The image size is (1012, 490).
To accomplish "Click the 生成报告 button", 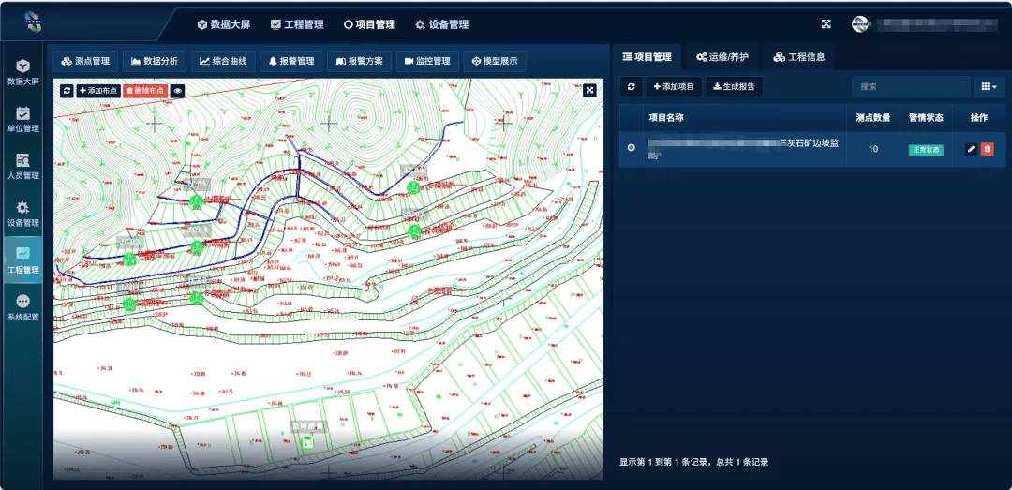I will 734,86.
